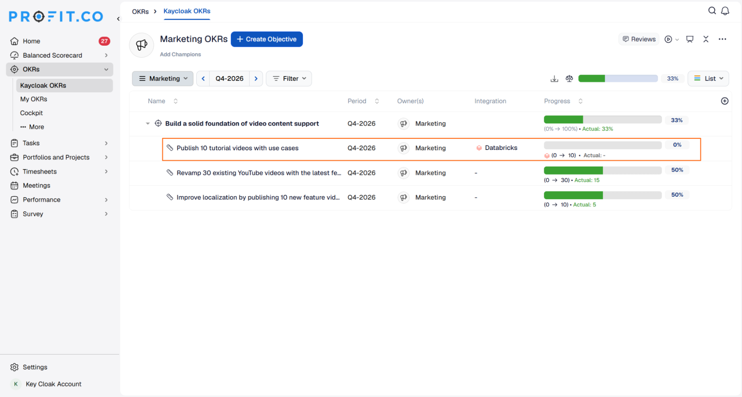Open the notifications bell
The width and height of the screenshot is (742, 397).
pyautogui.click(x=725, y=11)
